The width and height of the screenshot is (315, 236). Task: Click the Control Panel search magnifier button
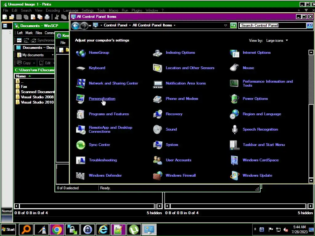(x=310, y=26)
